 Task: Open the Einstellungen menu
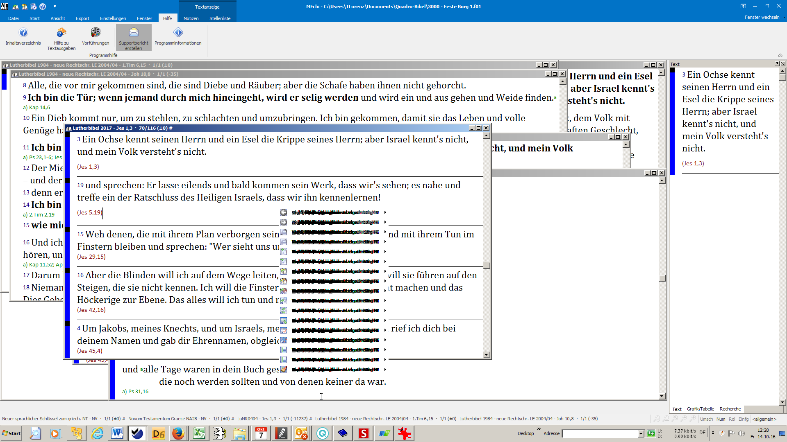click(x=113, y=18)
